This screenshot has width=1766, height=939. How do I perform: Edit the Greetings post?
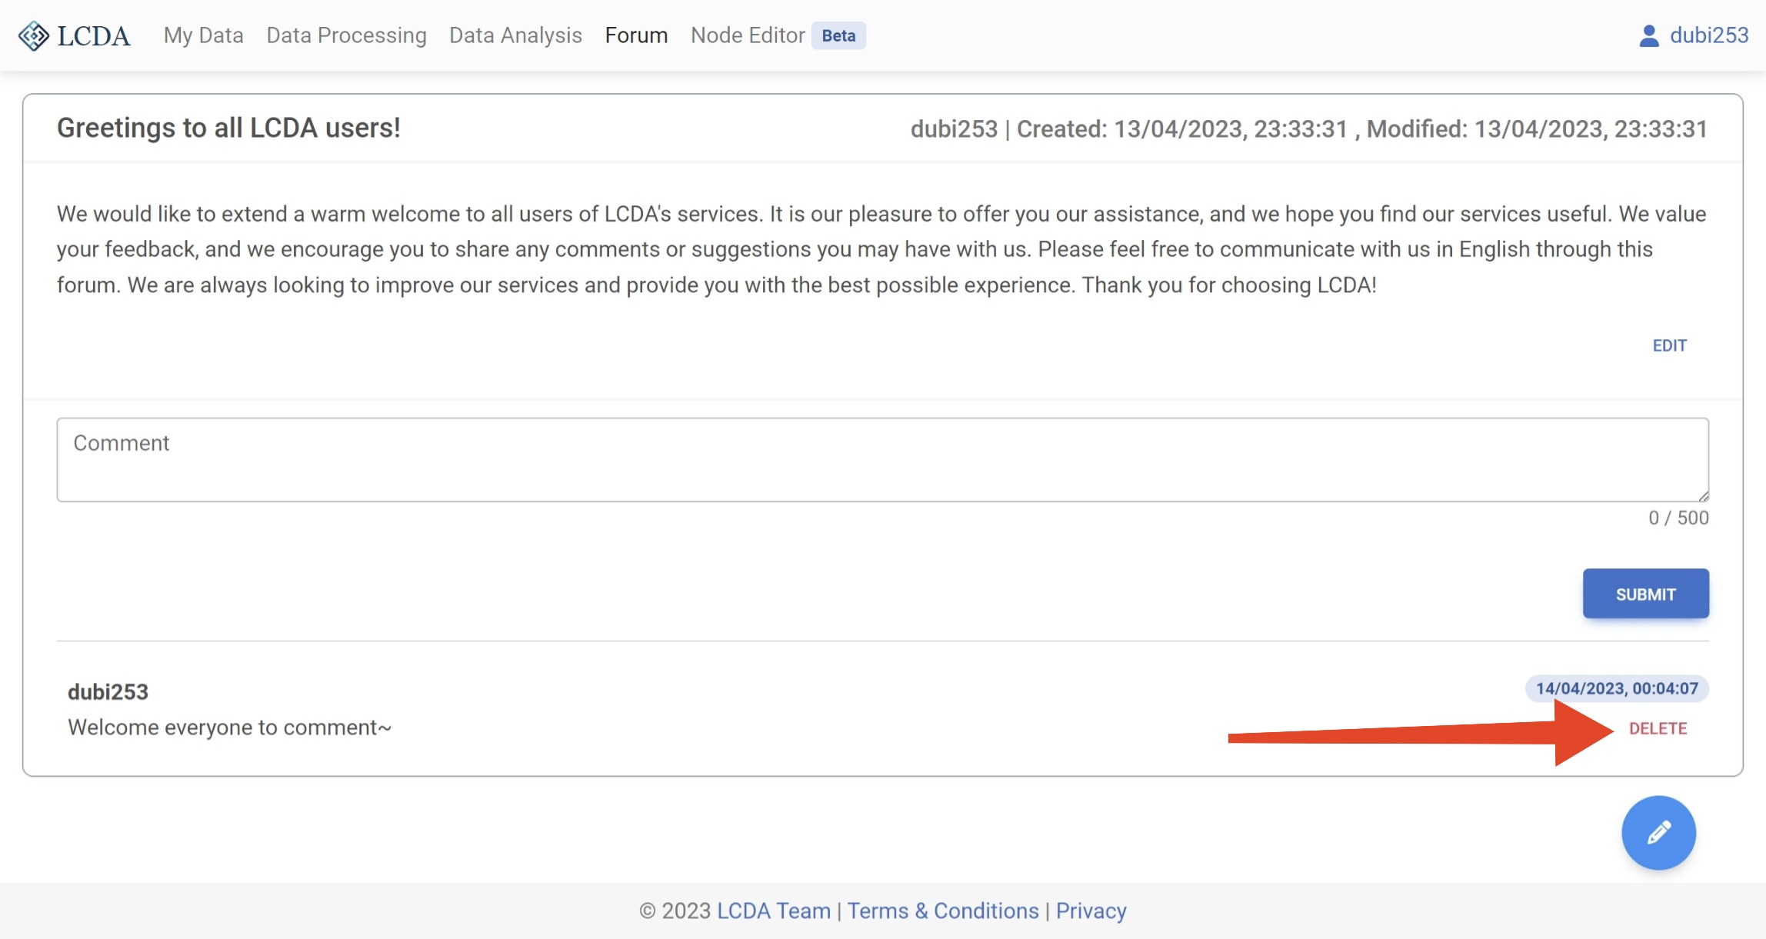click(1669, 345)
